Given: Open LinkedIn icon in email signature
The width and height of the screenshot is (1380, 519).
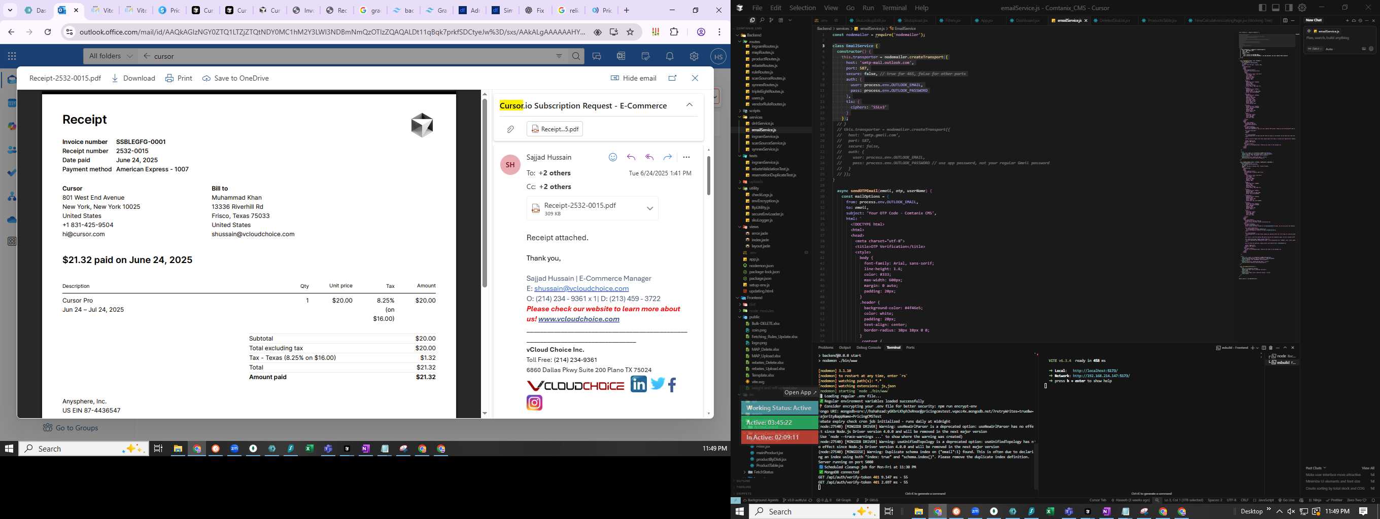Looking at the screenshot, I should (x=639, y=384).
